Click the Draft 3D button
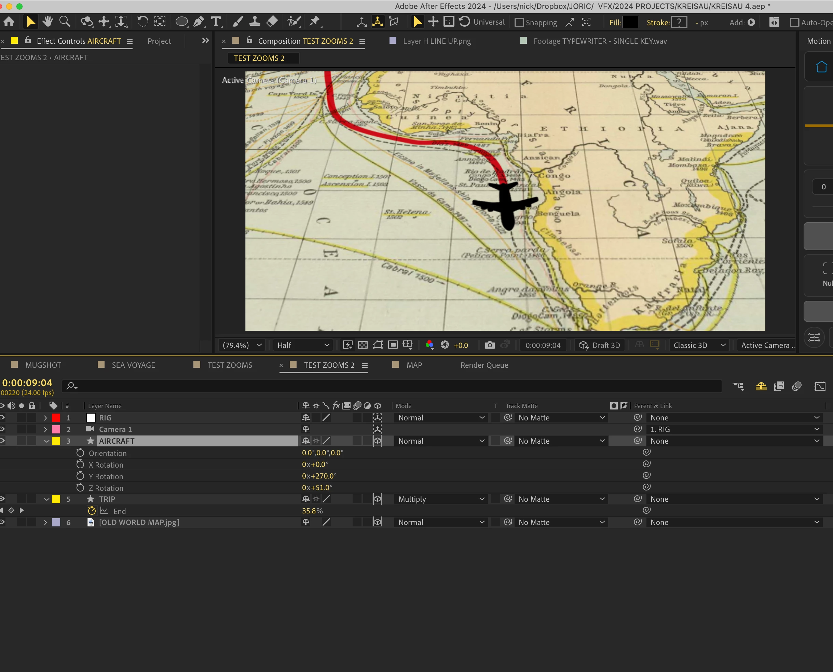The image size is (833, 672). 599,345
